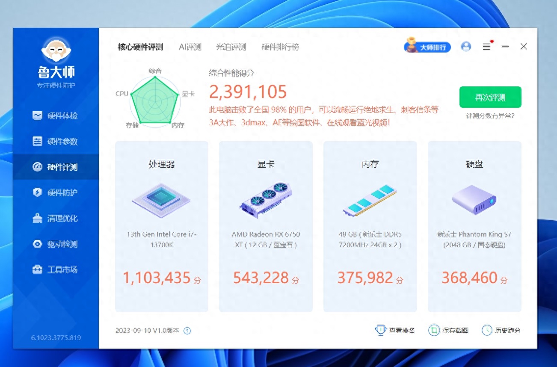Click the 48 GB 新乐士 DDR5 memory text
557x367 pixels.
pyautogui.click(x=370, y=240)
